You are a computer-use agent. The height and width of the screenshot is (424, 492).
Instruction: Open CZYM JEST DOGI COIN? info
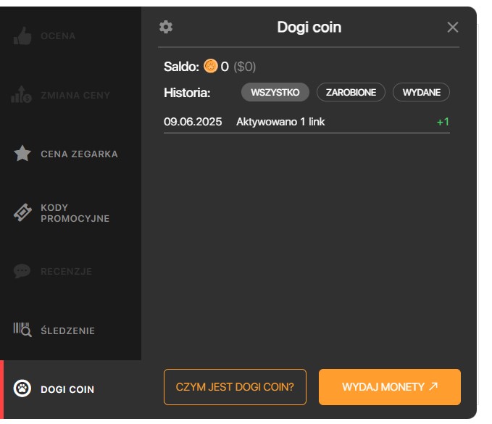pos(235,387)
